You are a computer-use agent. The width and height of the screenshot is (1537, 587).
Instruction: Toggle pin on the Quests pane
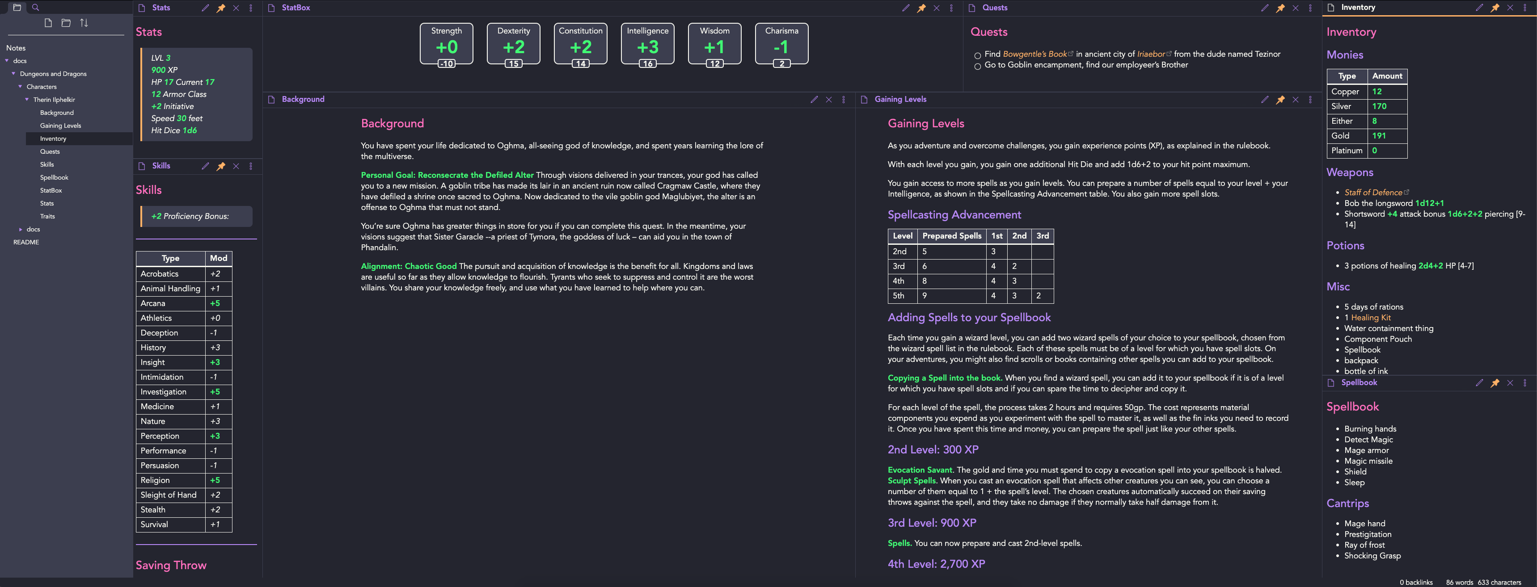coord(1280,8)
